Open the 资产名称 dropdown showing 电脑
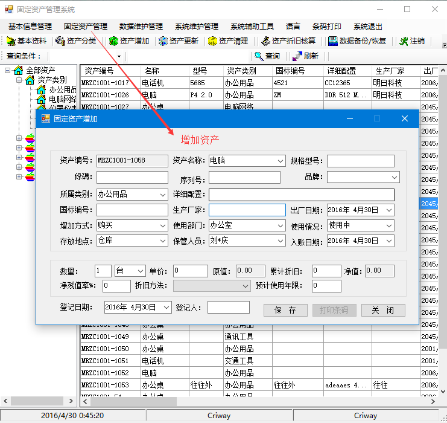The image size is (447, 423). coord(280,161)
